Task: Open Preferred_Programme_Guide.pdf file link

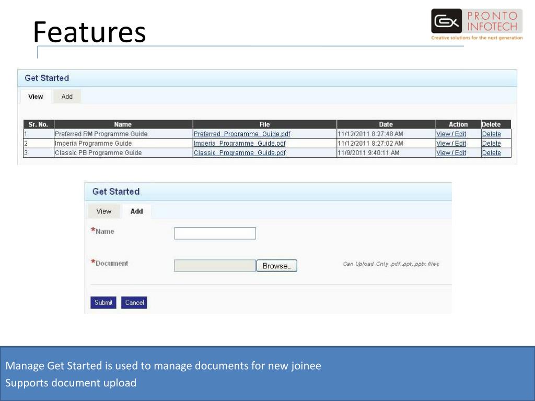Action: click(x=242, y=134)
